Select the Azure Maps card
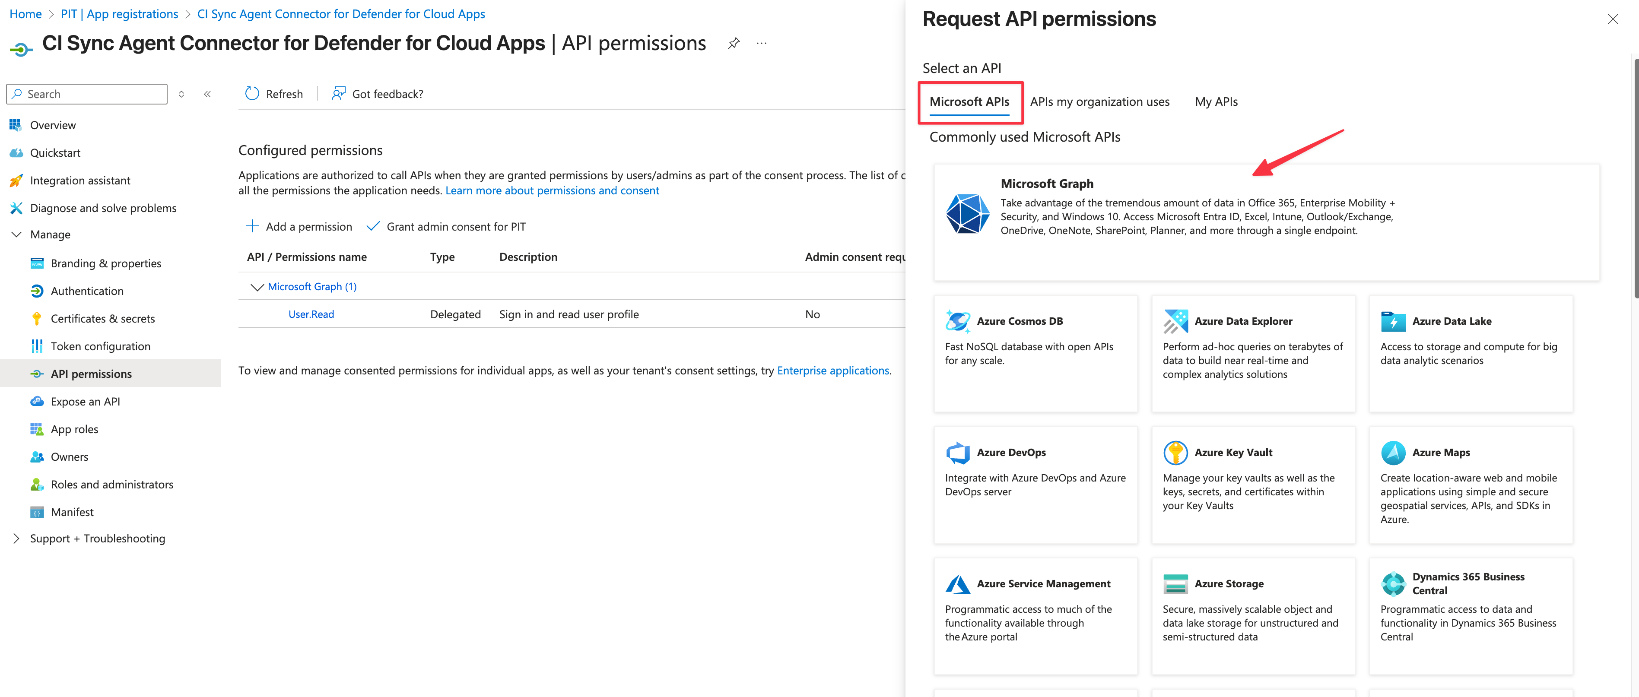 coord(1471,485)
